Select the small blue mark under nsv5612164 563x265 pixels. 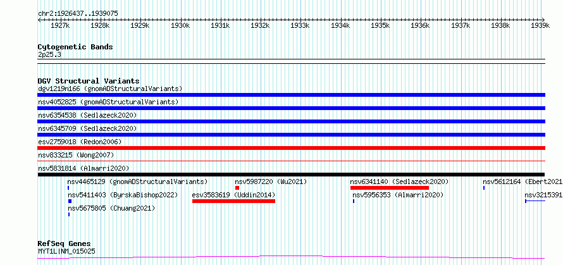click(484, 188)
